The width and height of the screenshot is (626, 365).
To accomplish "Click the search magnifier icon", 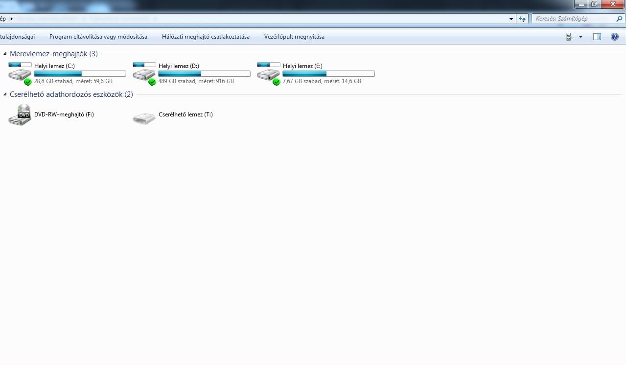I will click(x=619, y=19).
